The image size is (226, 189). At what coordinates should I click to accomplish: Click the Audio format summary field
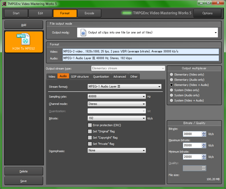click(x=141, y=58)
